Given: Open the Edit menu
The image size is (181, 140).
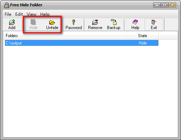Looking at the screenshot, I should click(x=19, y=14).
